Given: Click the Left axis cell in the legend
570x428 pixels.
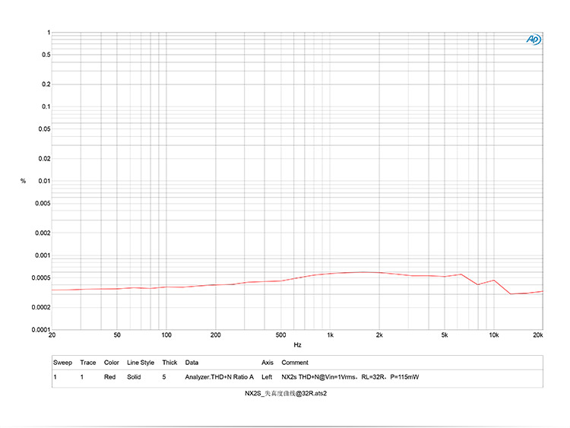Looking at the screenshot, I should (x=267, y=377).
